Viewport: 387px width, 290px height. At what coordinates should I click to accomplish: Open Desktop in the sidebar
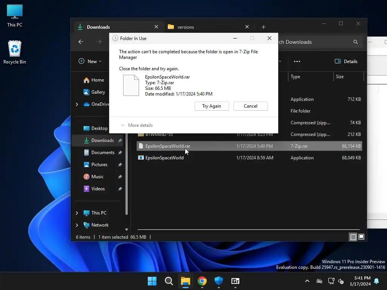(x=96, y=128)
